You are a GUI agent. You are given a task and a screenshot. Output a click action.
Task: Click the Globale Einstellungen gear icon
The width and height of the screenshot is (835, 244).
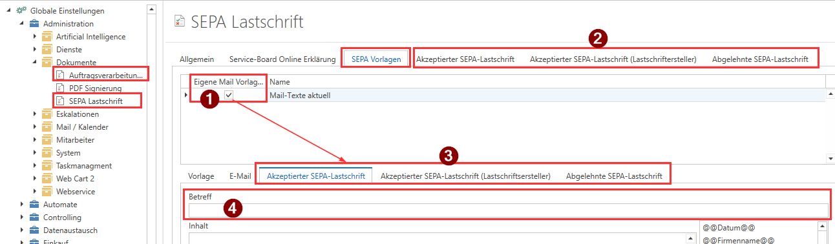tap(21, 10)
